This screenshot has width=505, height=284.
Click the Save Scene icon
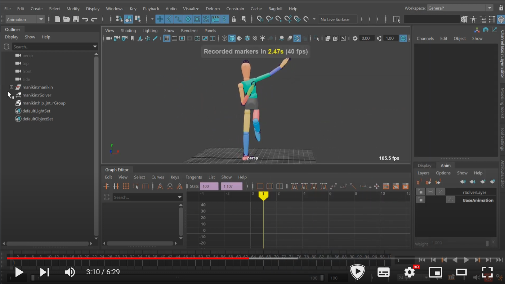76,19
